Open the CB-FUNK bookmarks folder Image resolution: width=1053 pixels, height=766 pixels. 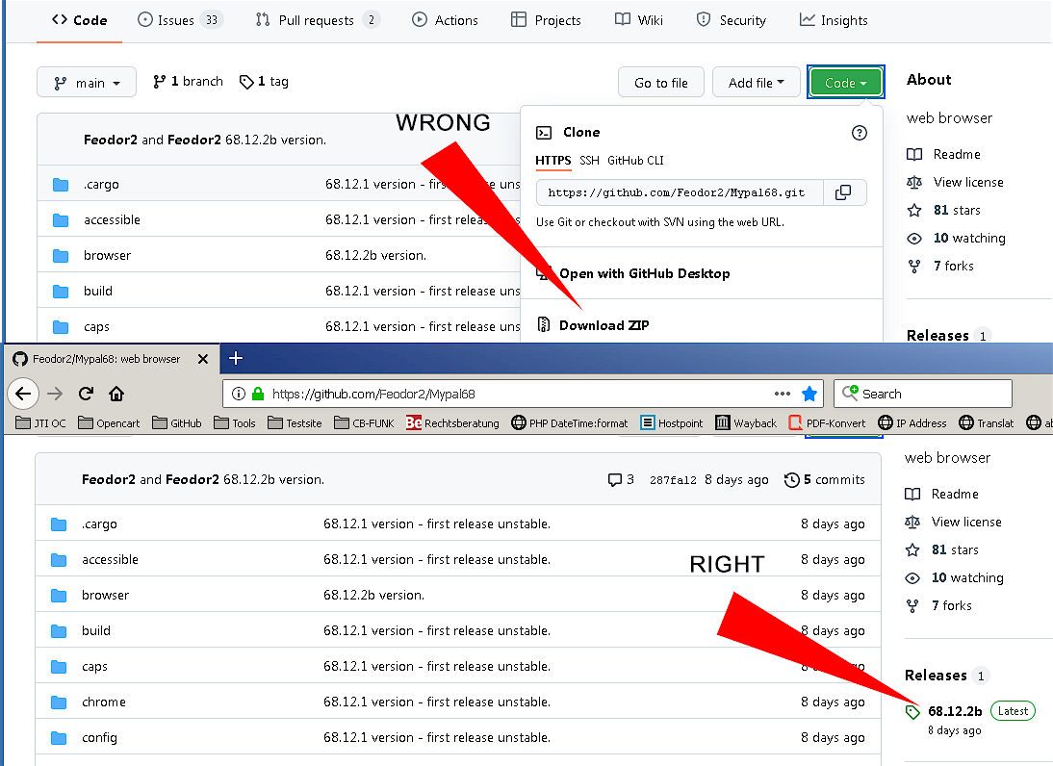[364, 423]
